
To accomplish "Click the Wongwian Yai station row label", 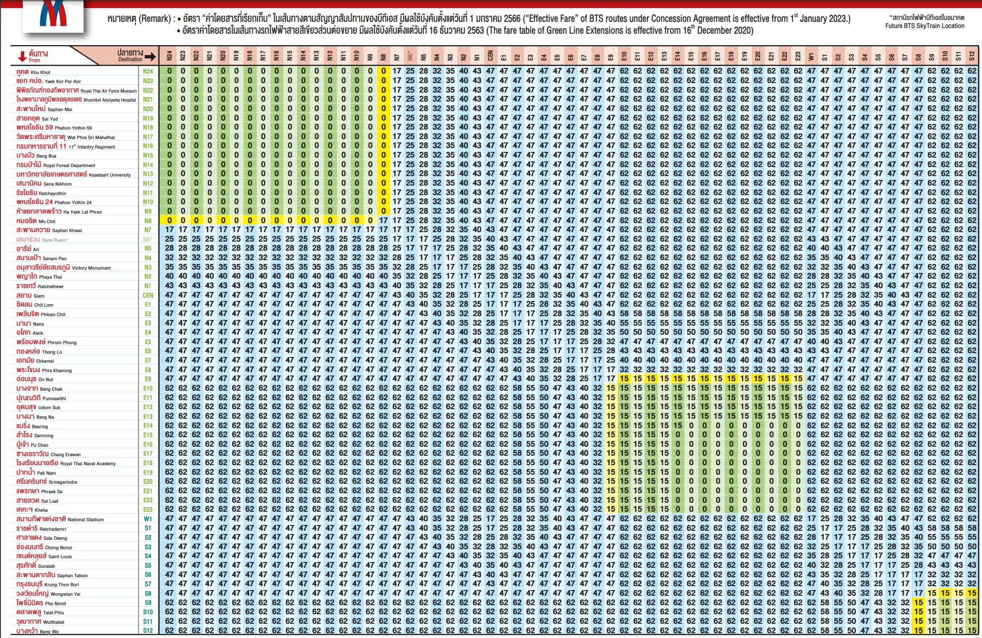I will [48, 593].
